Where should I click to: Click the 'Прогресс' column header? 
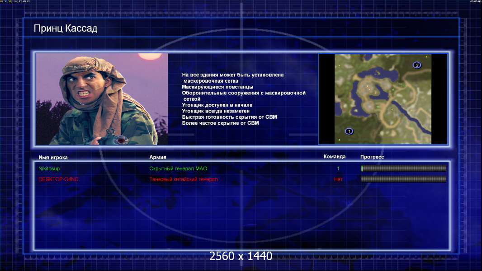(x=372, y=157)
